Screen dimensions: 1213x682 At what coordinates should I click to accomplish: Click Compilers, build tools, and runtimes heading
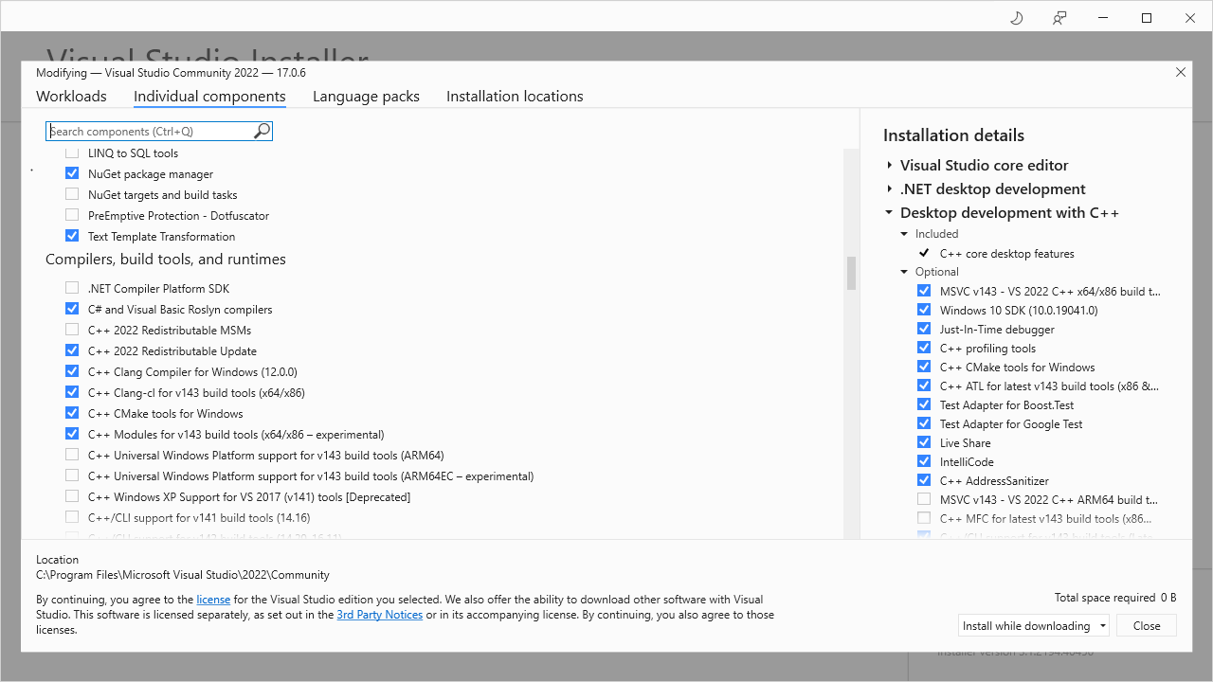tap(166, 260)
